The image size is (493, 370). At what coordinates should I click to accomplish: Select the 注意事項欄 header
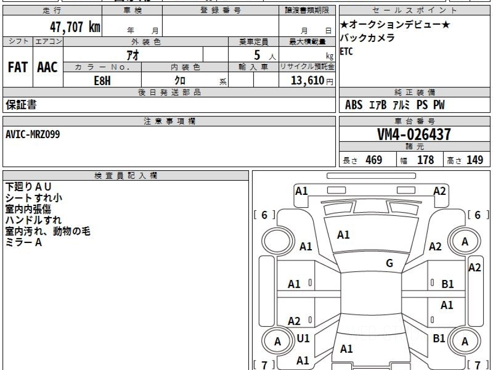tap(169, 121)
